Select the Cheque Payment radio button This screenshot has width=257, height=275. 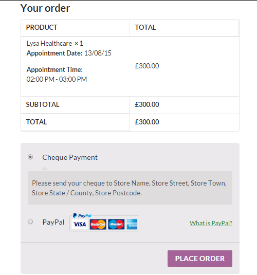(x=30, y=157)
